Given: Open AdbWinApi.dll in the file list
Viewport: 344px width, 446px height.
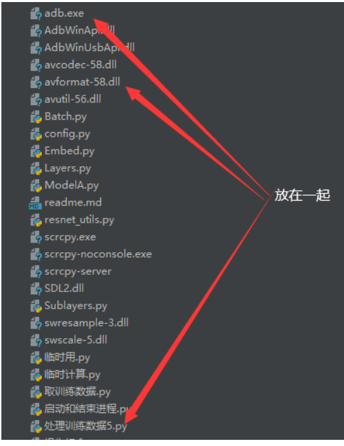Looking at the screenshot, I should pyautogui.click(x=79, y=30).
